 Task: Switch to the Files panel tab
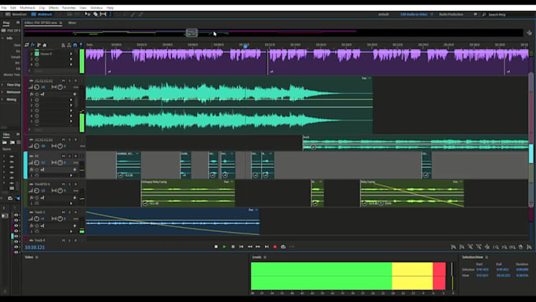point(6,135)
